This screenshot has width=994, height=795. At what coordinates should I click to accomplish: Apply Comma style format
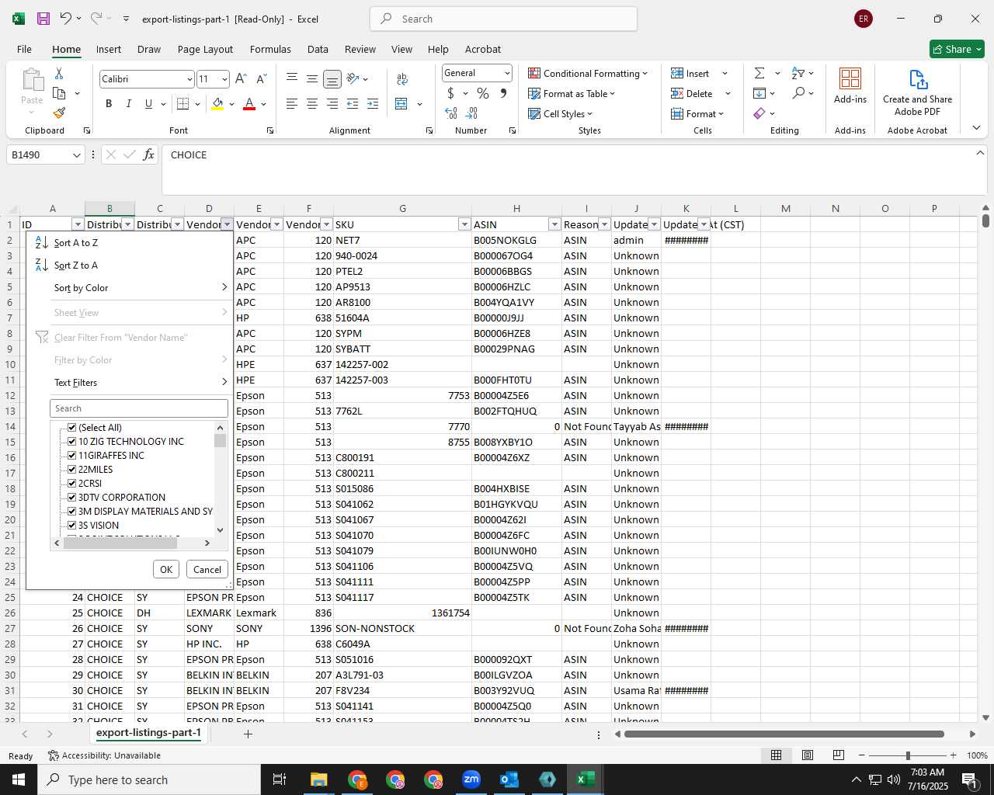pos(504,93)
